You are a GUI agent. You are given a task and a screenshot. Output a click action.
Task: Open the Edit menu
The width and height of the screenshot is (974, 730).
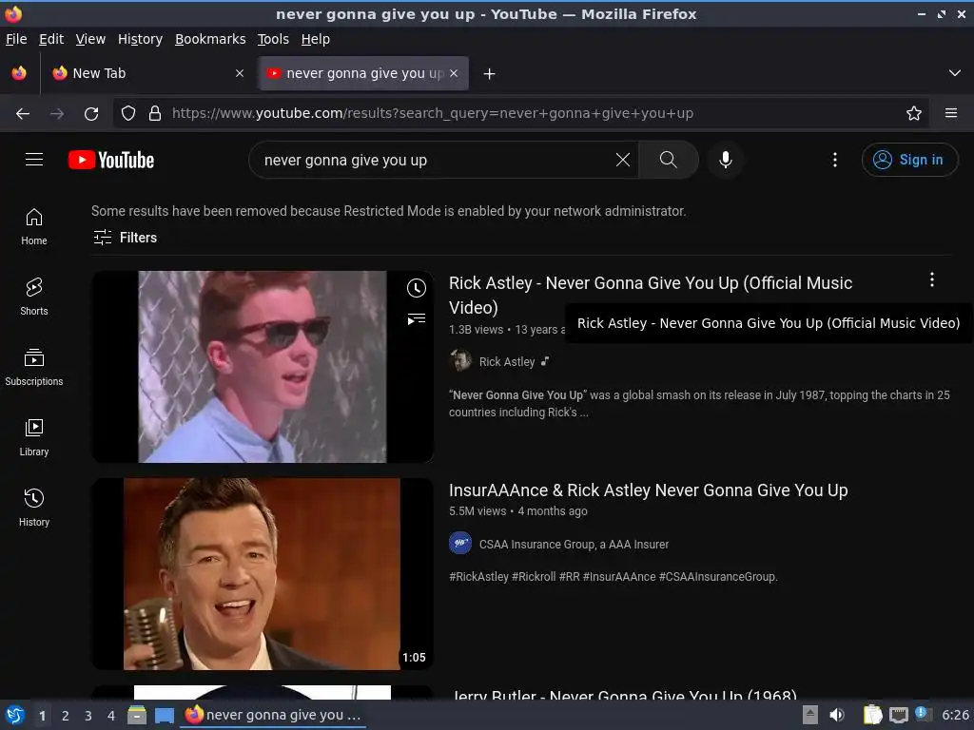(x=51, y=39)
